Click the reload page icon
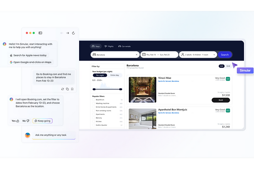Image resolution: width=254 pixels, height=169 pixels. click(x=73, y=33)
